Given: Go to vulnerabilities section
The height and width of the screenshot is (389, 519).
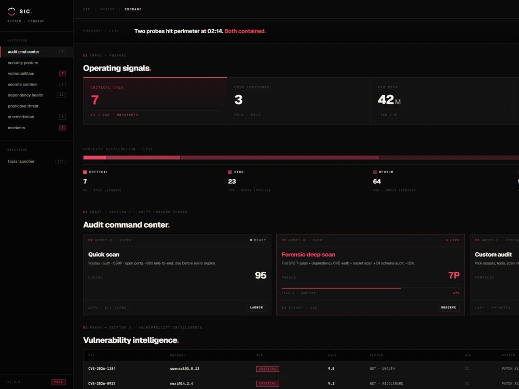Looking at the screenshot, I should pyautogui.click(x=36, y=74).
